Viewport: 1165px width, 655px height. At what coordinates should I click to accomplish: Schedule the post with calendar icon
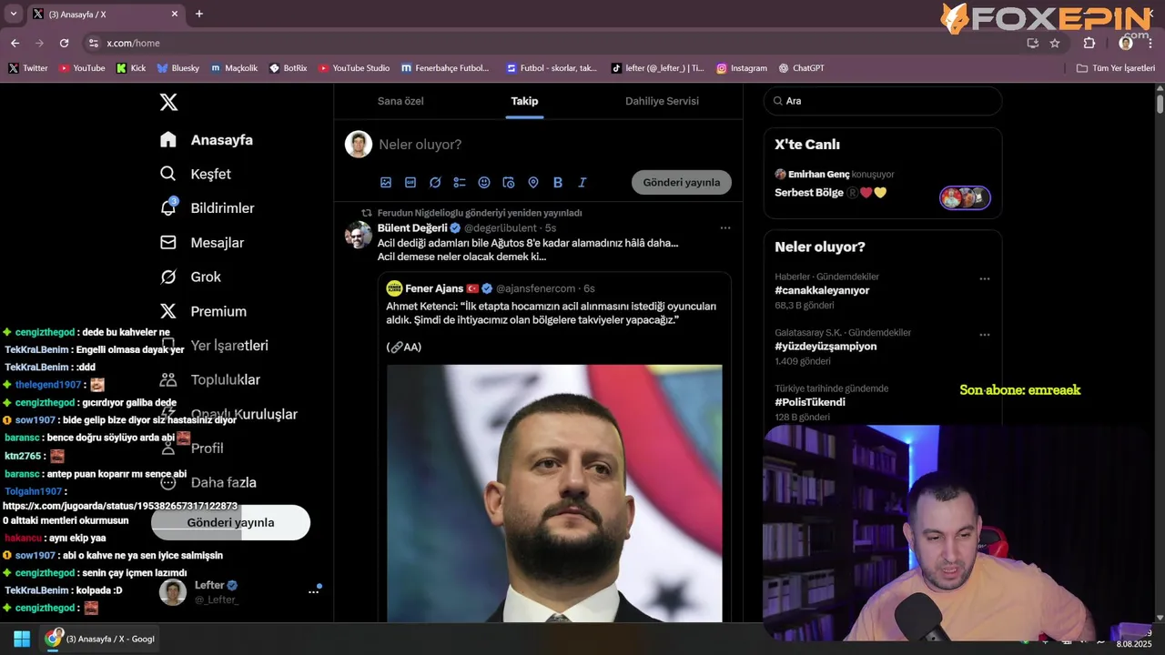pyautogui.click(x=509, y=182)
